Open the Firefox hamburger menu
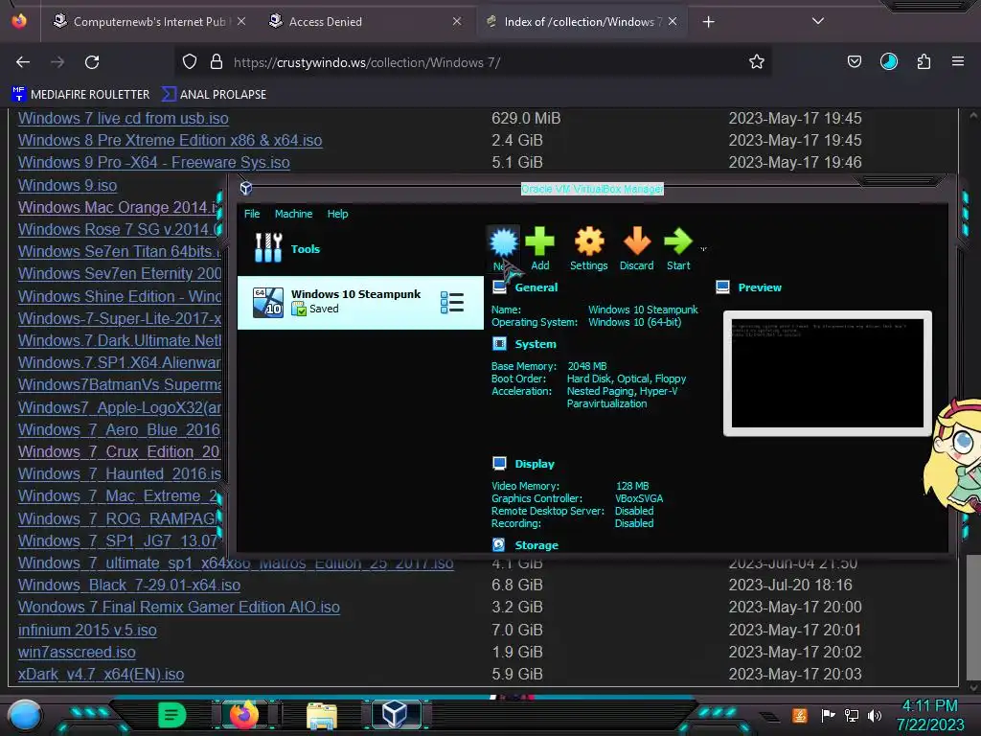981x736 pixels. tap(958, 61)
